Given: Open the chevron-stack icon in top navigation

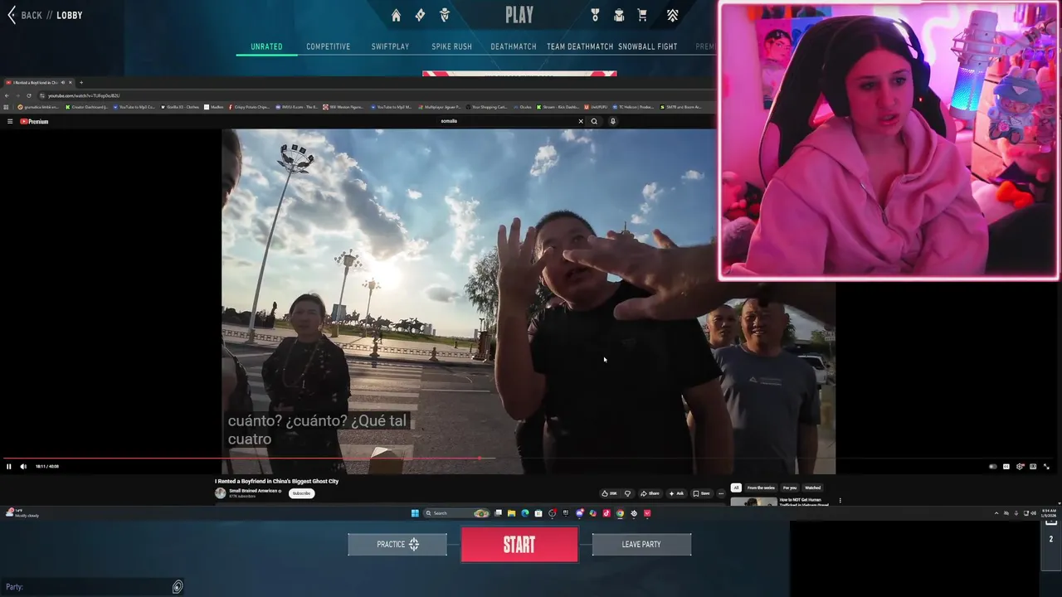Looking at the screenshot, I should click(x=672, y=15).
